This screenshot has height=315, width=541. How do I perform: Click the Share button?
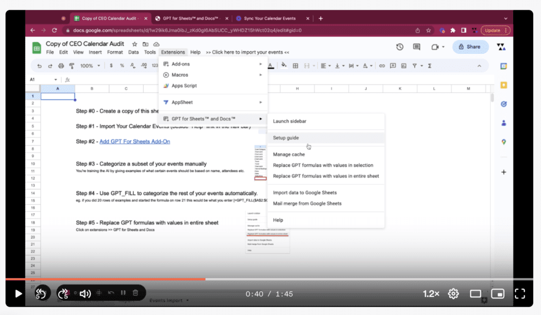(x=470, y=47)
